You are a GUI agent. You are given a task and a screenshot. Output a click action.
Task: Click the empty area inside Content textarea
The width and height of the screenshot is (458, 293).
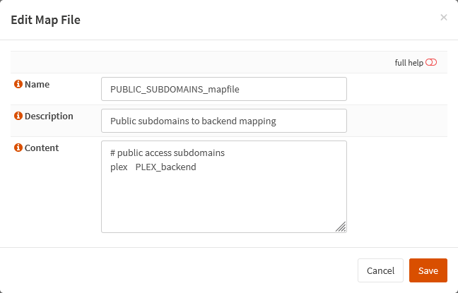[x=224, y=201]
